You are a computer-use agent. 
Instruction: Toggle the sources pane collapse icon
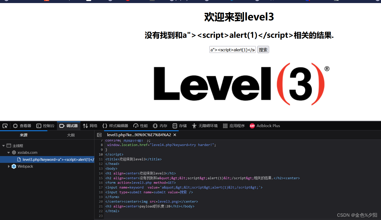pyautogui.click(x=99, y=135)
